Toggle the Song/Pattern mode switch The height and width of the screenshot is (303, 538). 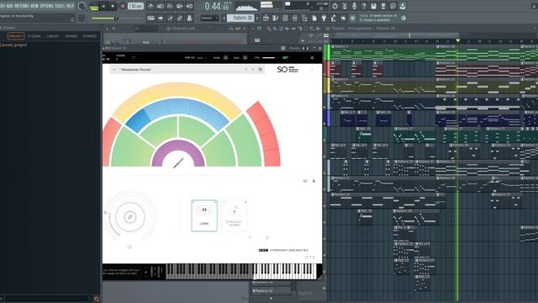pyautogui.click(x=94, y=7)
